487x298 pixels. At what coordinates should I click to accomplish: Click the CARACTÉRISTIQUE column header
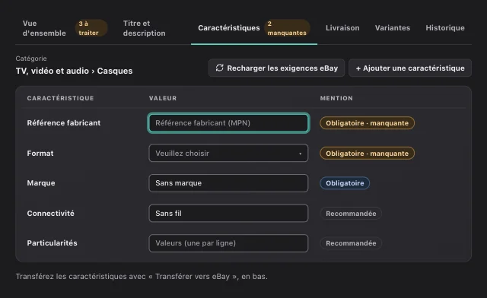[60, 98]
